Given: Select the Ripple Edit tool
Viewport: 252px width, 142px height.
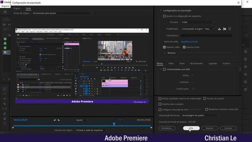Looking at the screenshot, I should pos(5,99).
